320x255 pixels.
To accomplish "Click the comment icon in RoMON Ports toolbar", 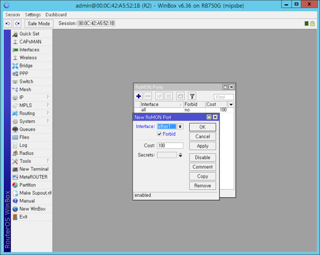I will pyautogui.click(x=181, y=96).
